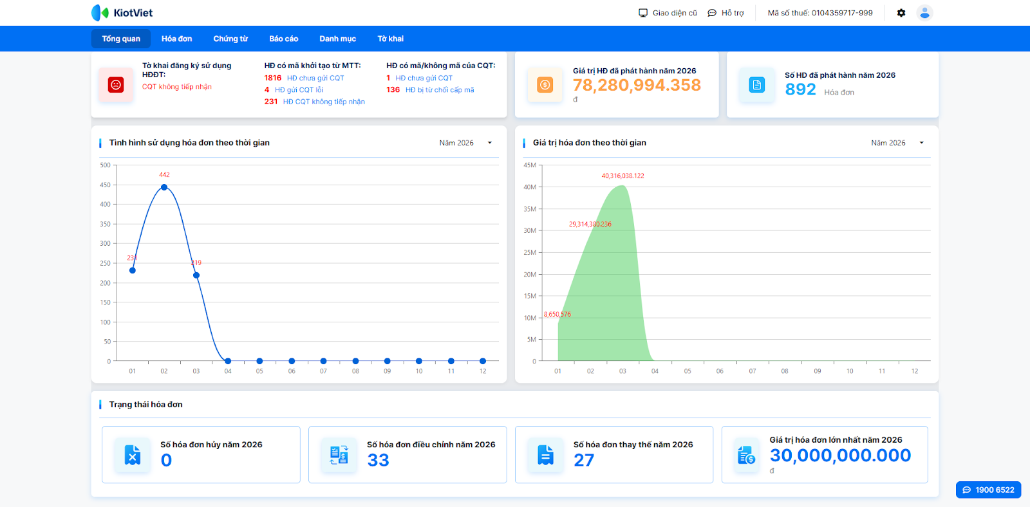Open the settings gear icon
Screen dimensions: 1030x507
(901, 13)
